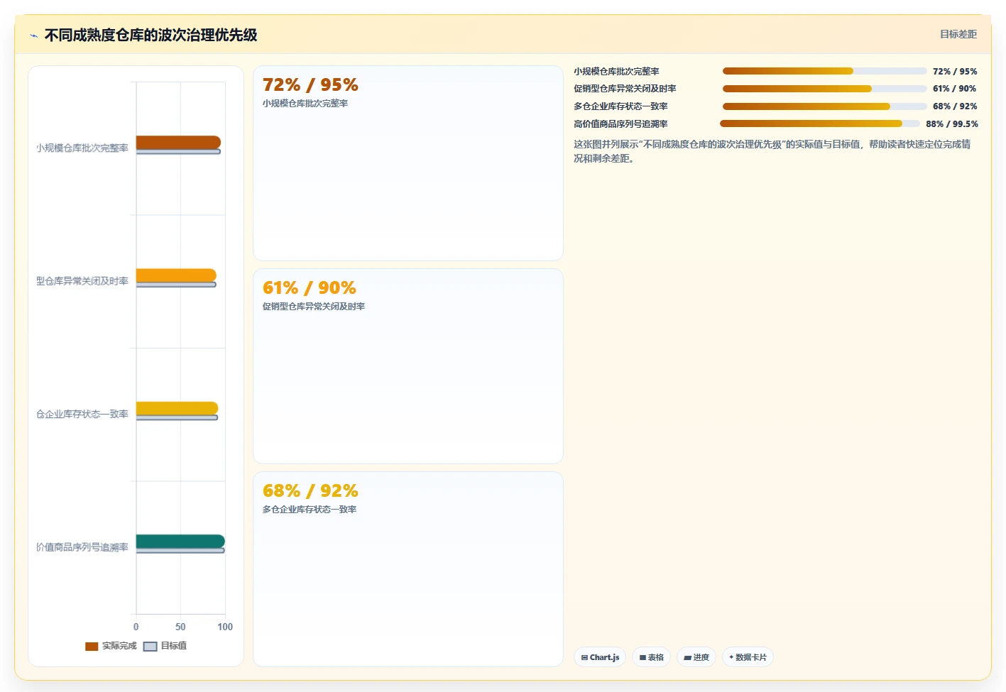Click the 多仓企业库存状态一致率 progress bar
This screenshot has width=1006, height=692.
click(824, 106)
